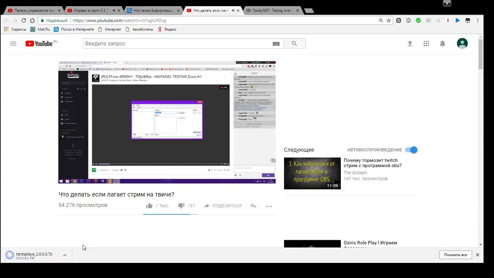Click the black mask extension icon
This screenshot has width=494, height=278.
pos(468,20)
